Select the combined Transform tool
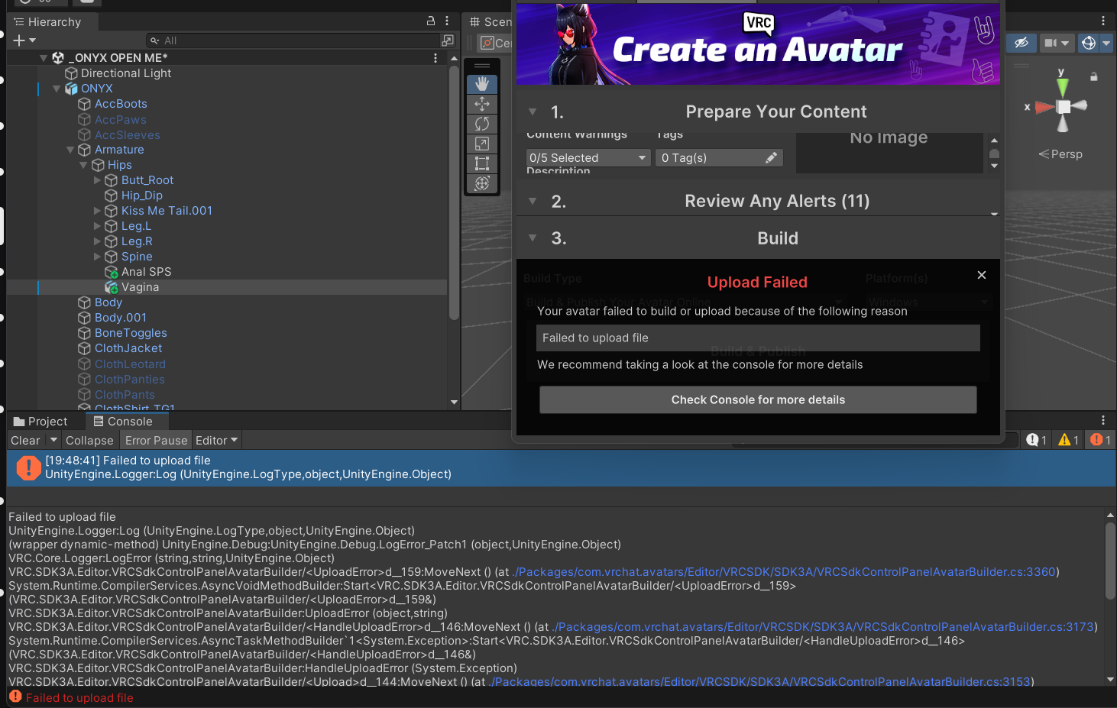The width and height of the screenshot is (1117, 708). click(x=482, y=183)
